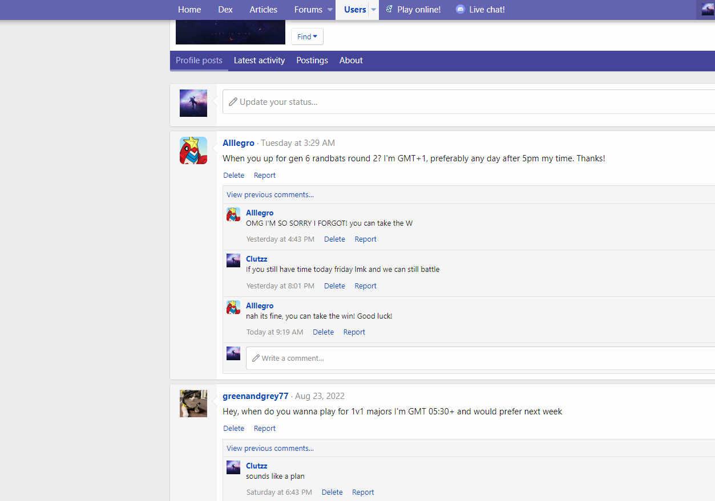Delete the 'OMG I'M SO SORRY' comment
Viewport: 715px width, 501px height.
pos(334,239)
